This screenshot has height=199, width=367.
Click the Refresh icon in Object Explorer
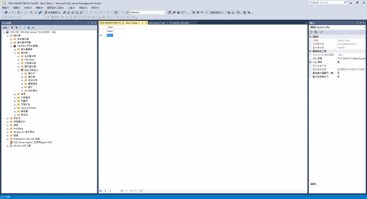[29, 28]
